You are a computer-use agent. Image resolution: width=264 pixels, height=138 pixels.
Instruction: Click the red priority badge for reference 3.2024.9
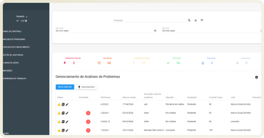point(88,113)
